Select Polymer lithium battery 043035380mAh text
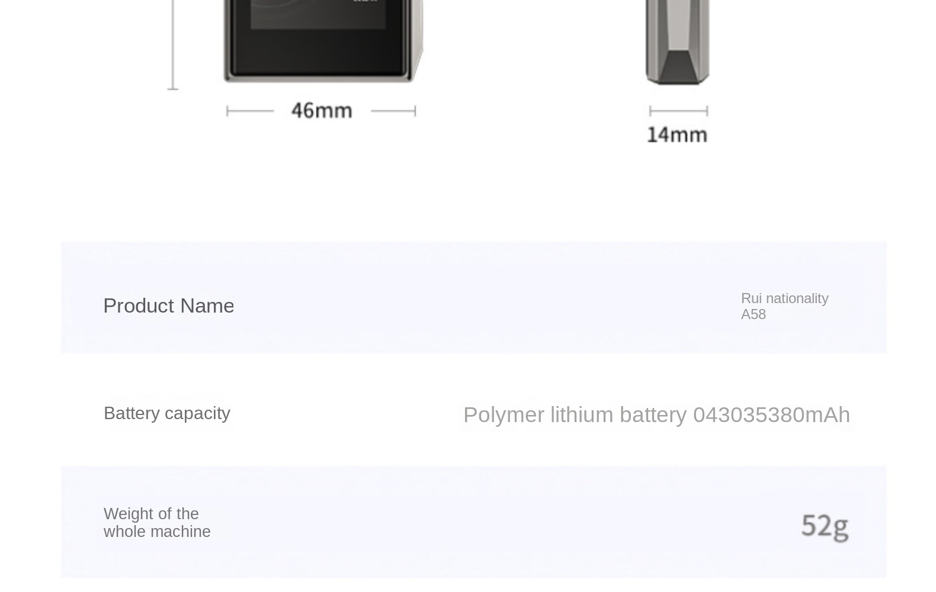This screenshot has width=936, height=592. (x=656, y=414)
